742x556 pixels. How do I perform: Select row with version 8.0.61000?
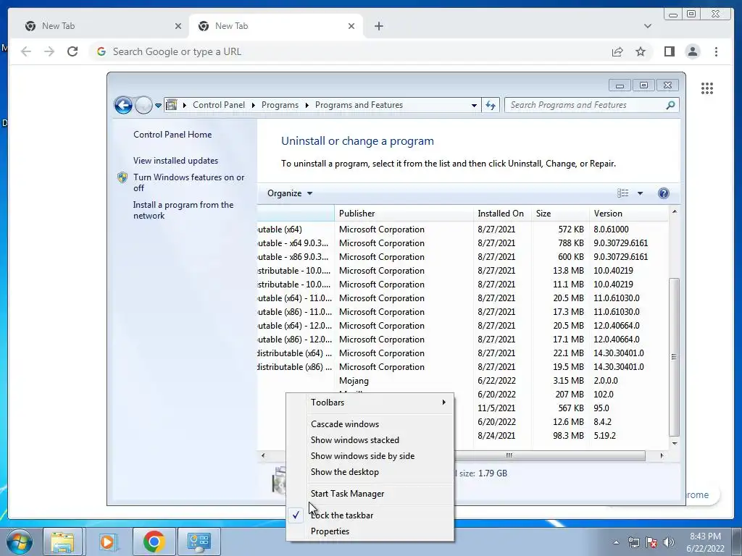coord(463,229)
